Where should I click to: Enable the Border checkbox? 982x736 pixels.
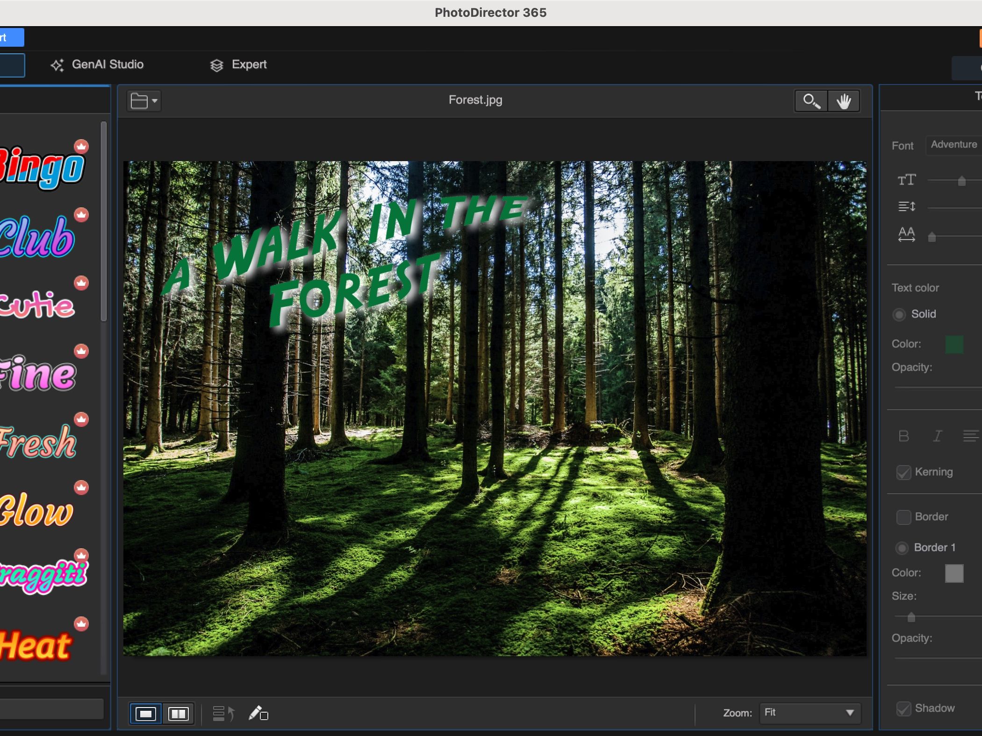click(x=903, y=517)
